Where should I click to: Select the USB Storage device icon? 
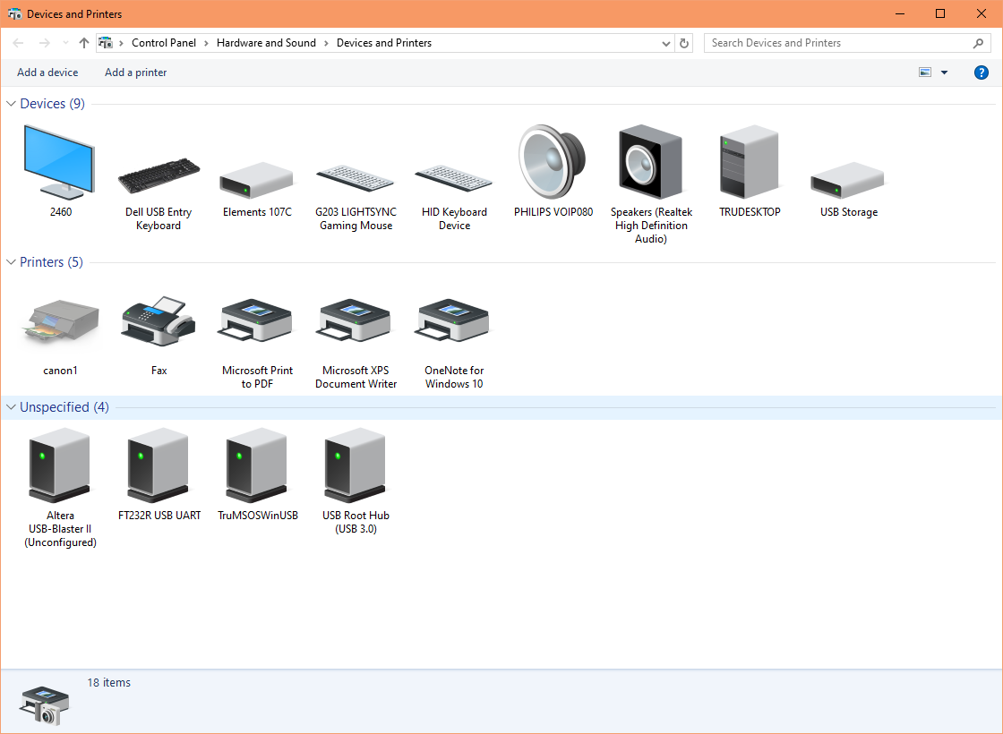tap(847, 180)
